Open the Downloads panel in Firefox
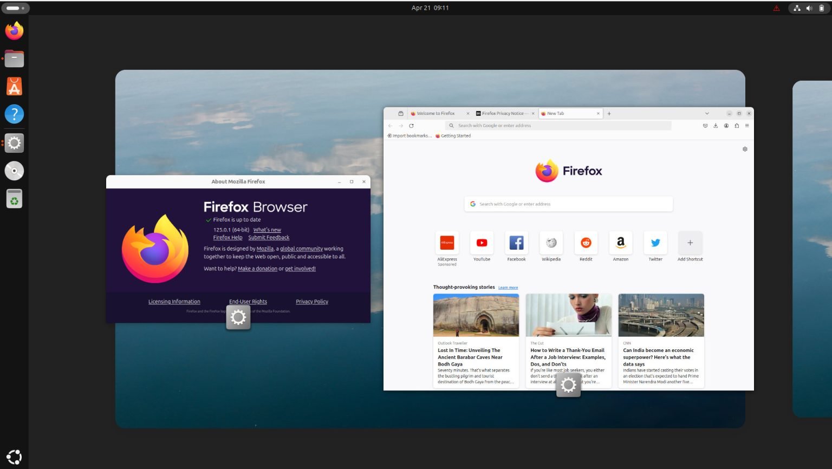This screenshot has width=832, height=469. 716,125
